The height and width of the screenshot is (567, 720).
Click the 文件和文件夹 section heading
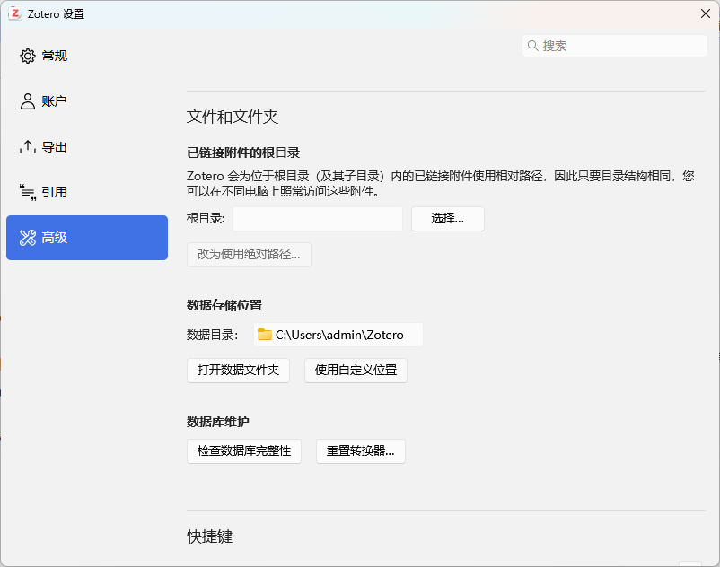pos(233,117)
